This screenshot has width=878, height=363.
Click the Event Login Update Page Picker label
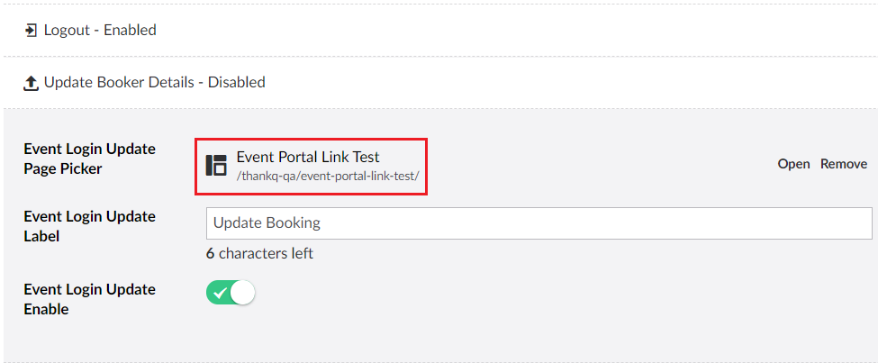(89, 159)
